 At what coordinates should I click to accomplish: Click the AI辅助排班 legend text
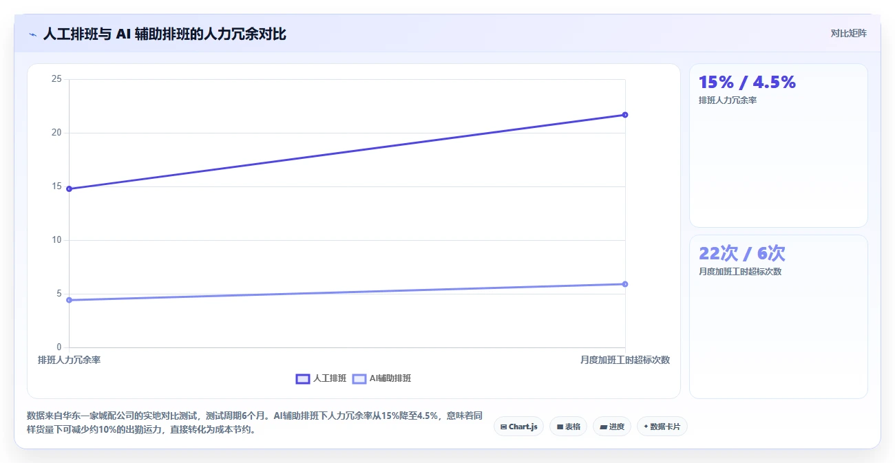(390, 378)
